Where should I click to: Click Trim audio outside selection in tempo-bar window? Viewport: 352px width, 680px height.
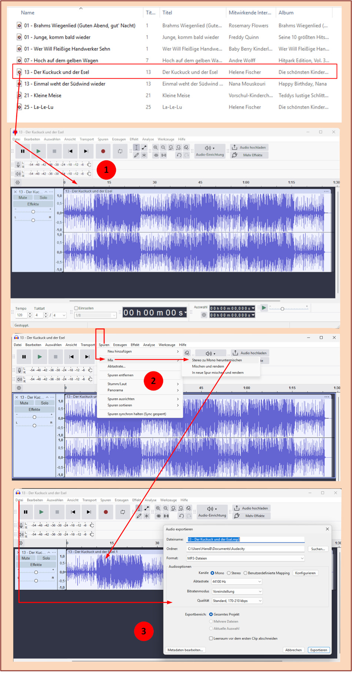[x=156, y=155]
